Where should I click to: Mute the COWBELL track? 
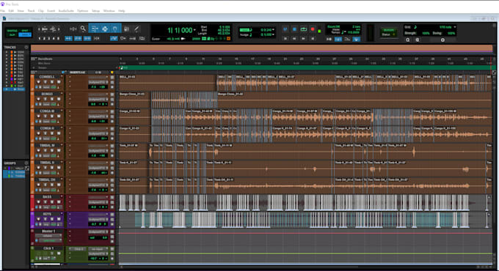click(59, 82)
